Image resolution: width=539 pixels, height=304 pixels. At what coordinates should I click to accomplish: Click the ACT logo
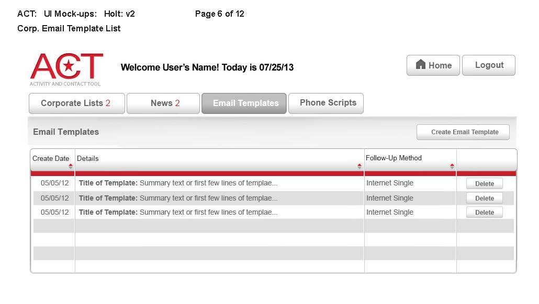[x=66, y=68]
